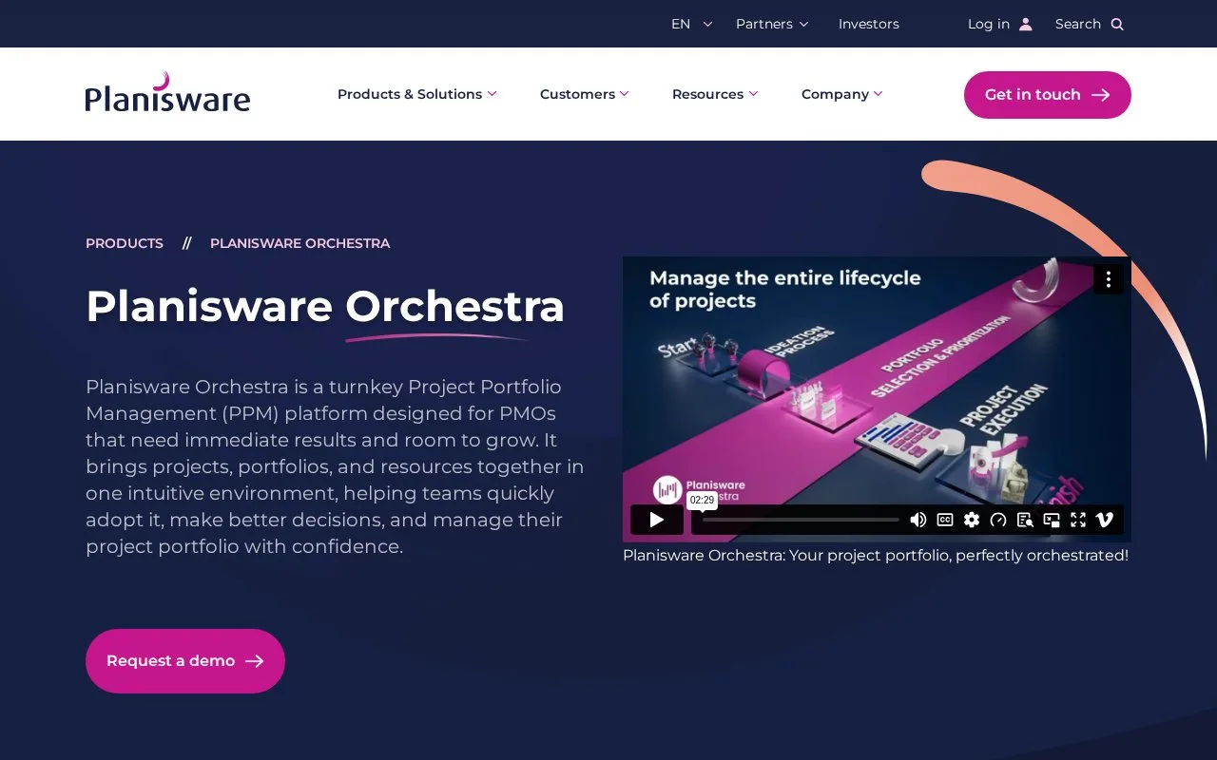The height and width of the screenshot is (760, 1217).
Task: Open the video transcript search icon
Action: pos(1025,520)
